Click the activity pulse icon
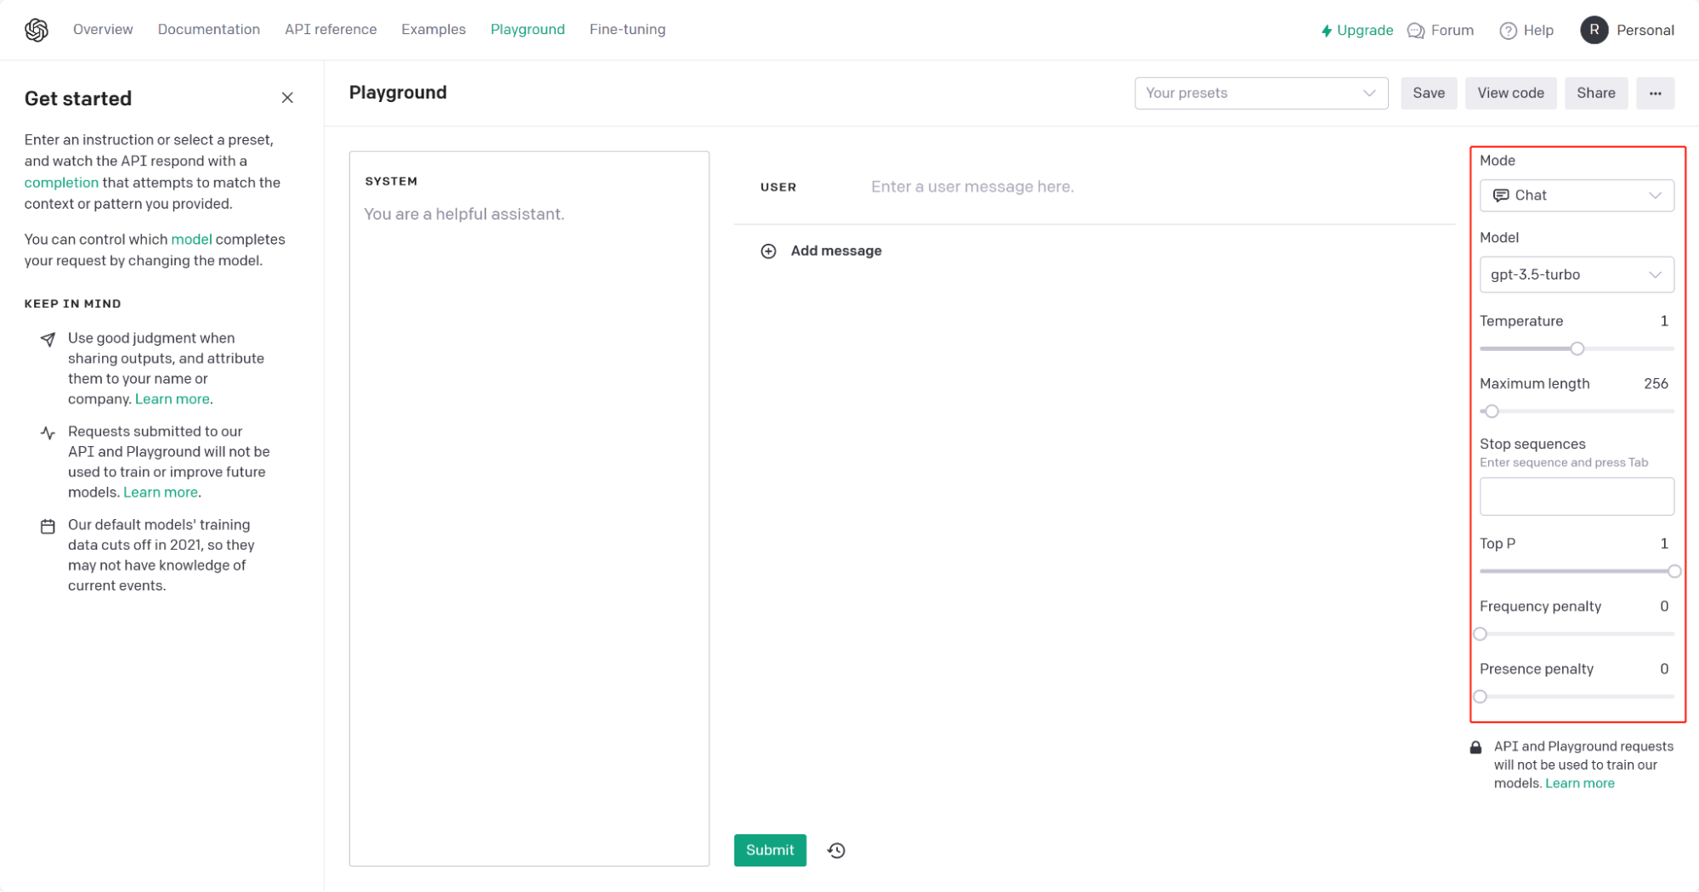The width and height of the screenshot is (1699, 892). 48,432
